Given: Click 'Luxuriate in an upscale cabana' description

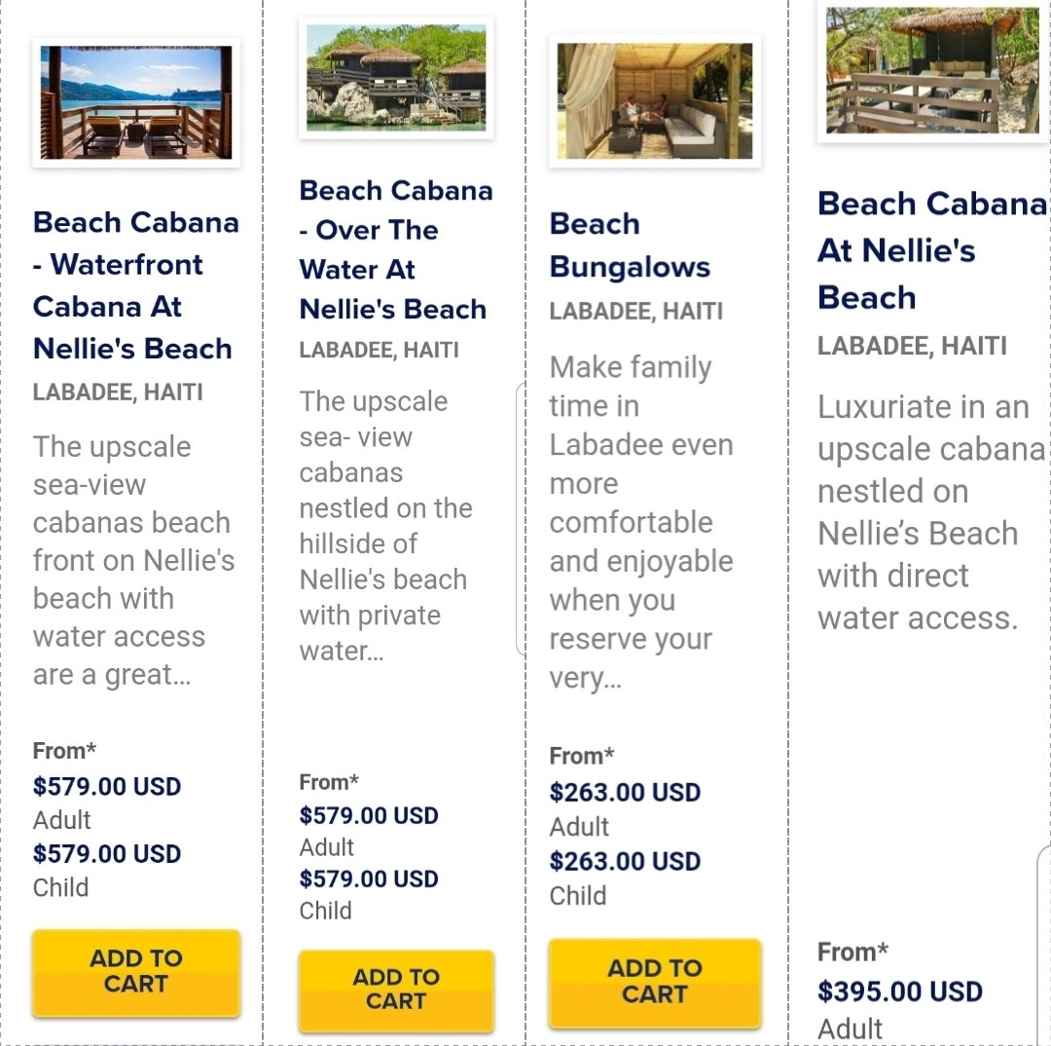Looking at the screenshot, I should point(931,512).
